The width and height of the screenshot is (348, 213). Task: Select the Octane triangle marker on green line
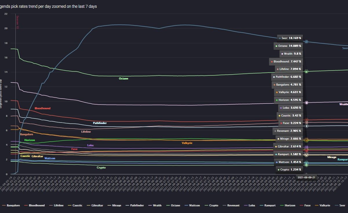(x=307, y=71)
